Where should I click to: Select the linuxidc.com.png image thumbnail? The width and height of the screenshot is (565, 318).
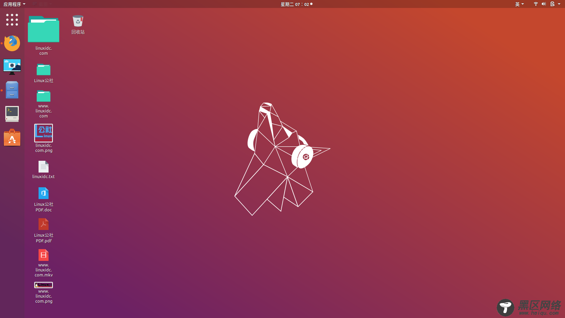point(44,133)
